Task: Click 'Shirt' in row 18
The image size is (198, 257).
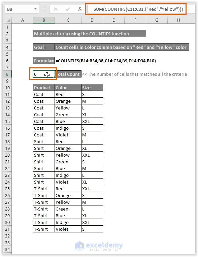Action: pos(44,141)
